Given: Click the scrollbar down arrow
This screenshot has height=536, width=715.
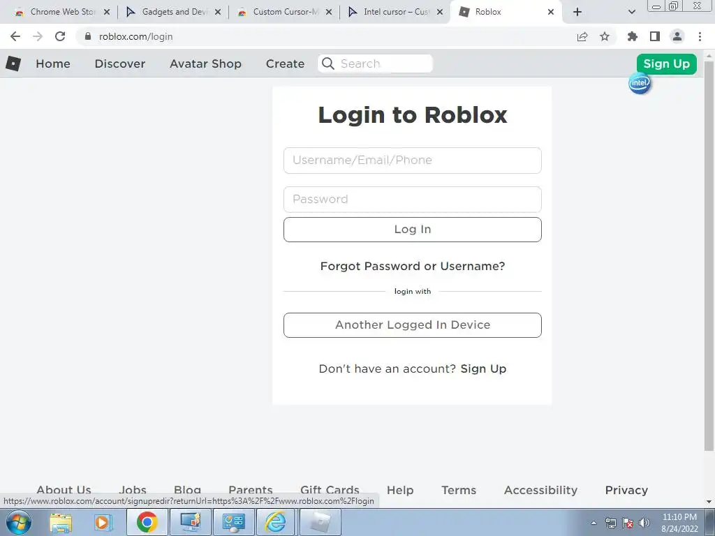Looking at the screenshot, I should [709, 502].
